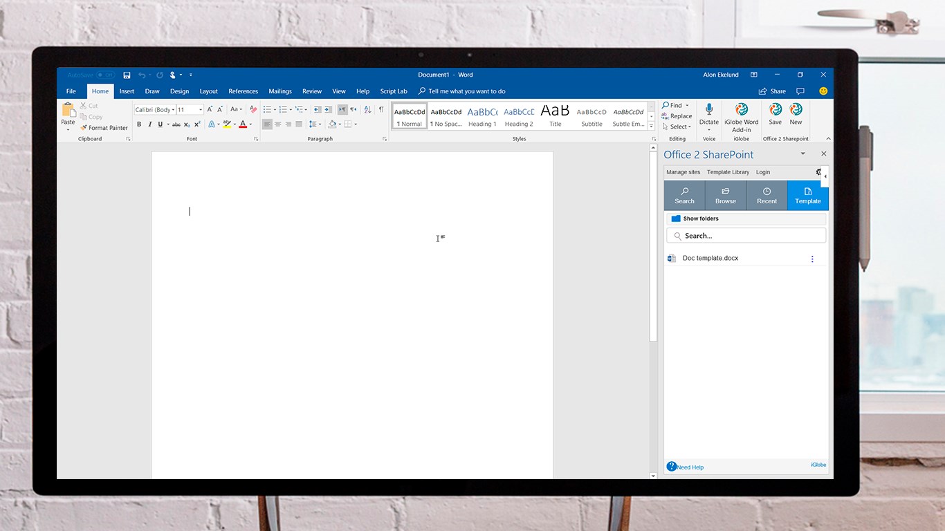Save to SharePoint via Office 2 SharePoint
The image size is (945, 531).
coord(776,114)
